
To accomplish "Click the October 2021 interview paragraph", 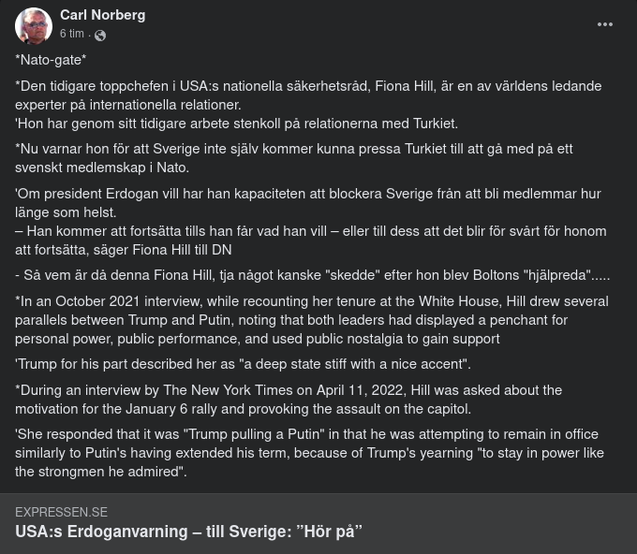I will point(311,319).
